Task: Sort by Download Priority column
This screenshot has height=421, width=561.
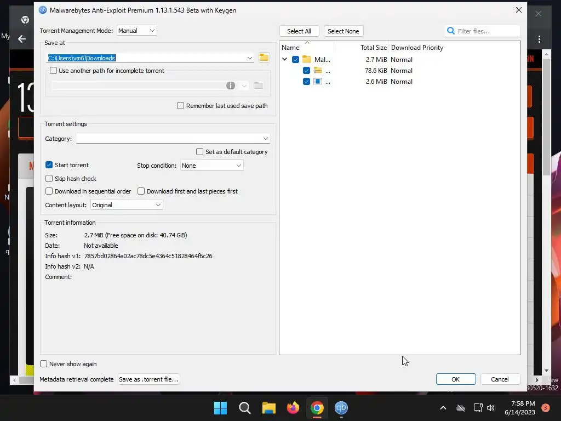Action: click(417, 47)
